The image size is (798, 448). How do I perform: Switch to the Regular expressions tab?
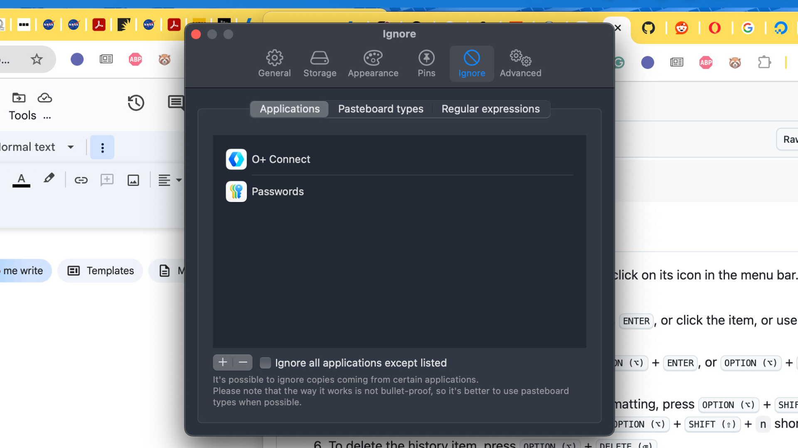[x=490, y=109]
